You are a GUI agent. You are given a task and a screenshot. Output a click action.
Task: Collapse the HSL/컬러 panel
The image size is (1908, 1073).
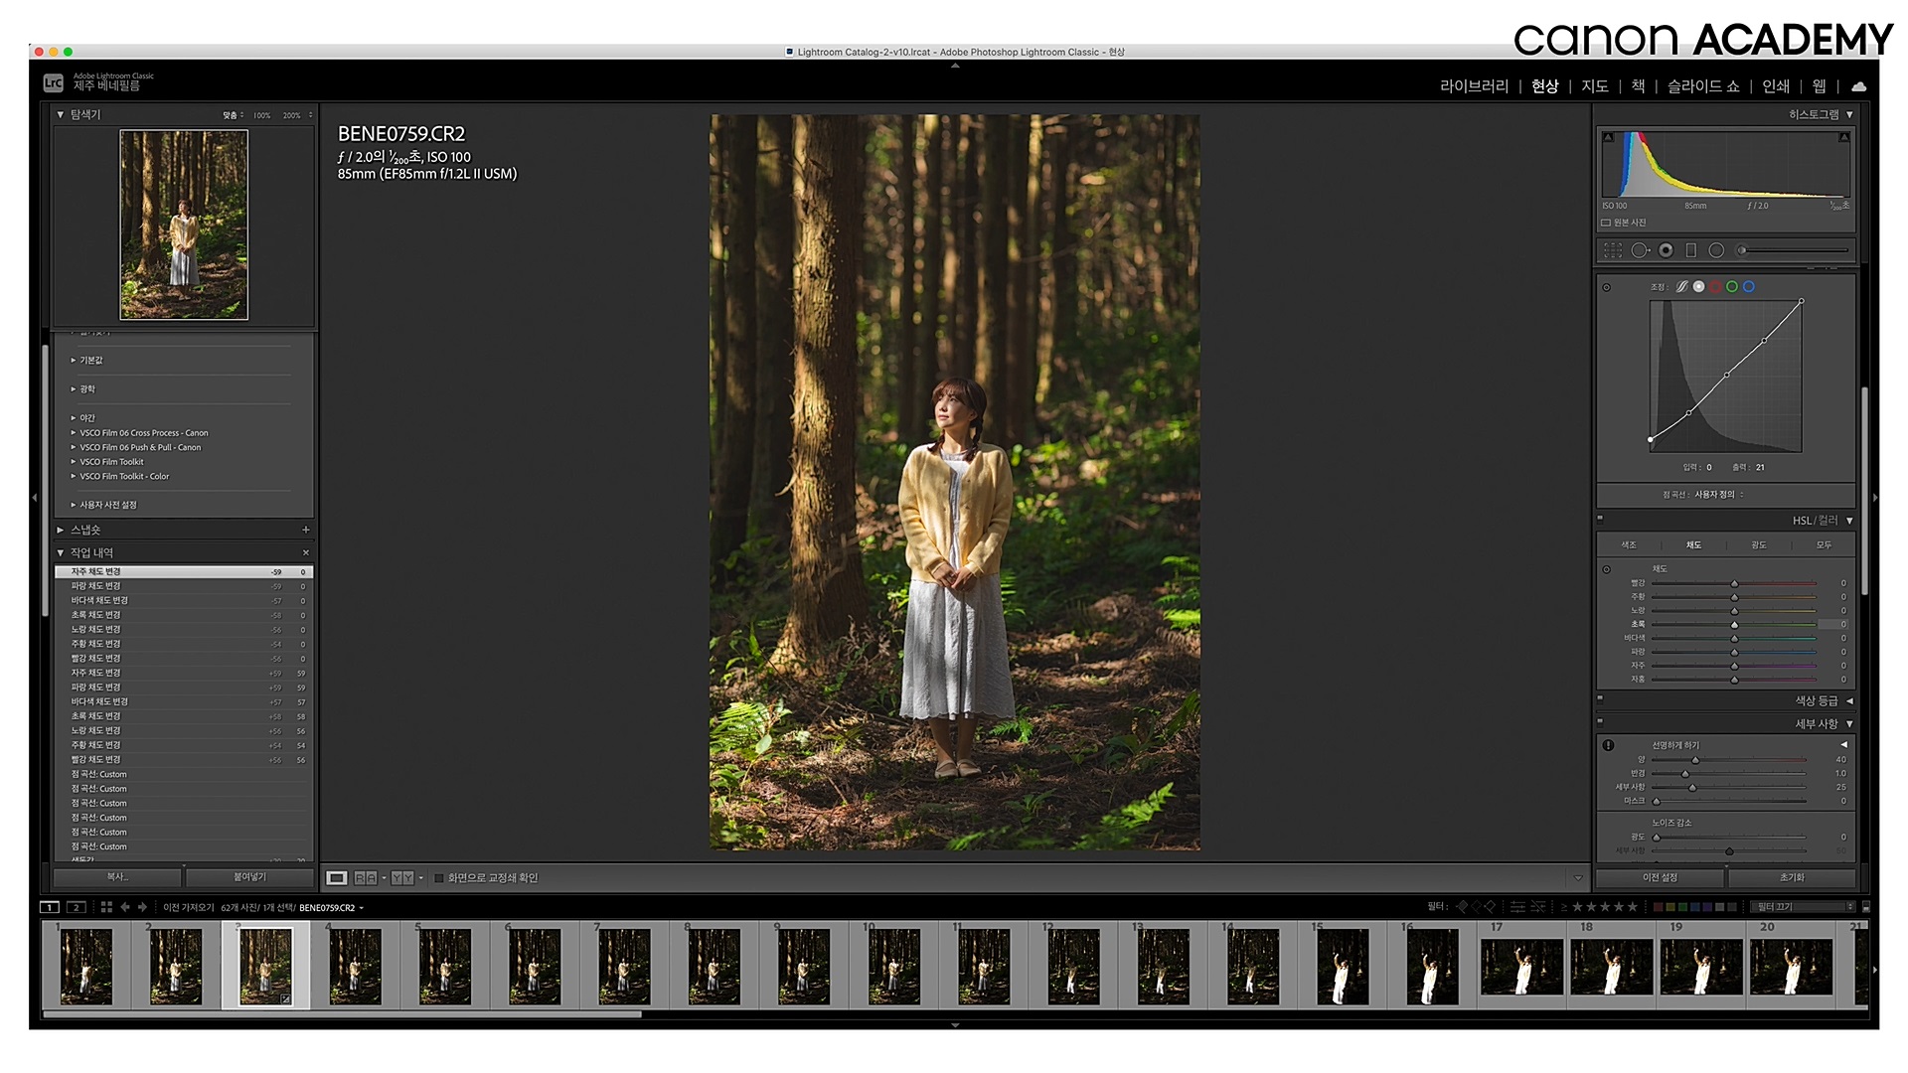point(1849,521)
